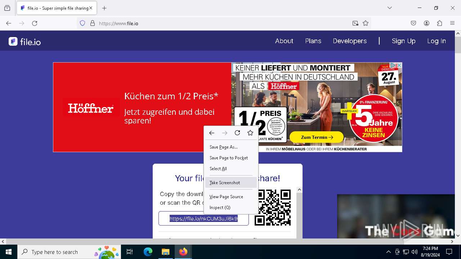The height and width of the screenshot is (259, 461).
Task: Show hidden system tray icons
Action: pyautogui.click(x=388, y=252)
